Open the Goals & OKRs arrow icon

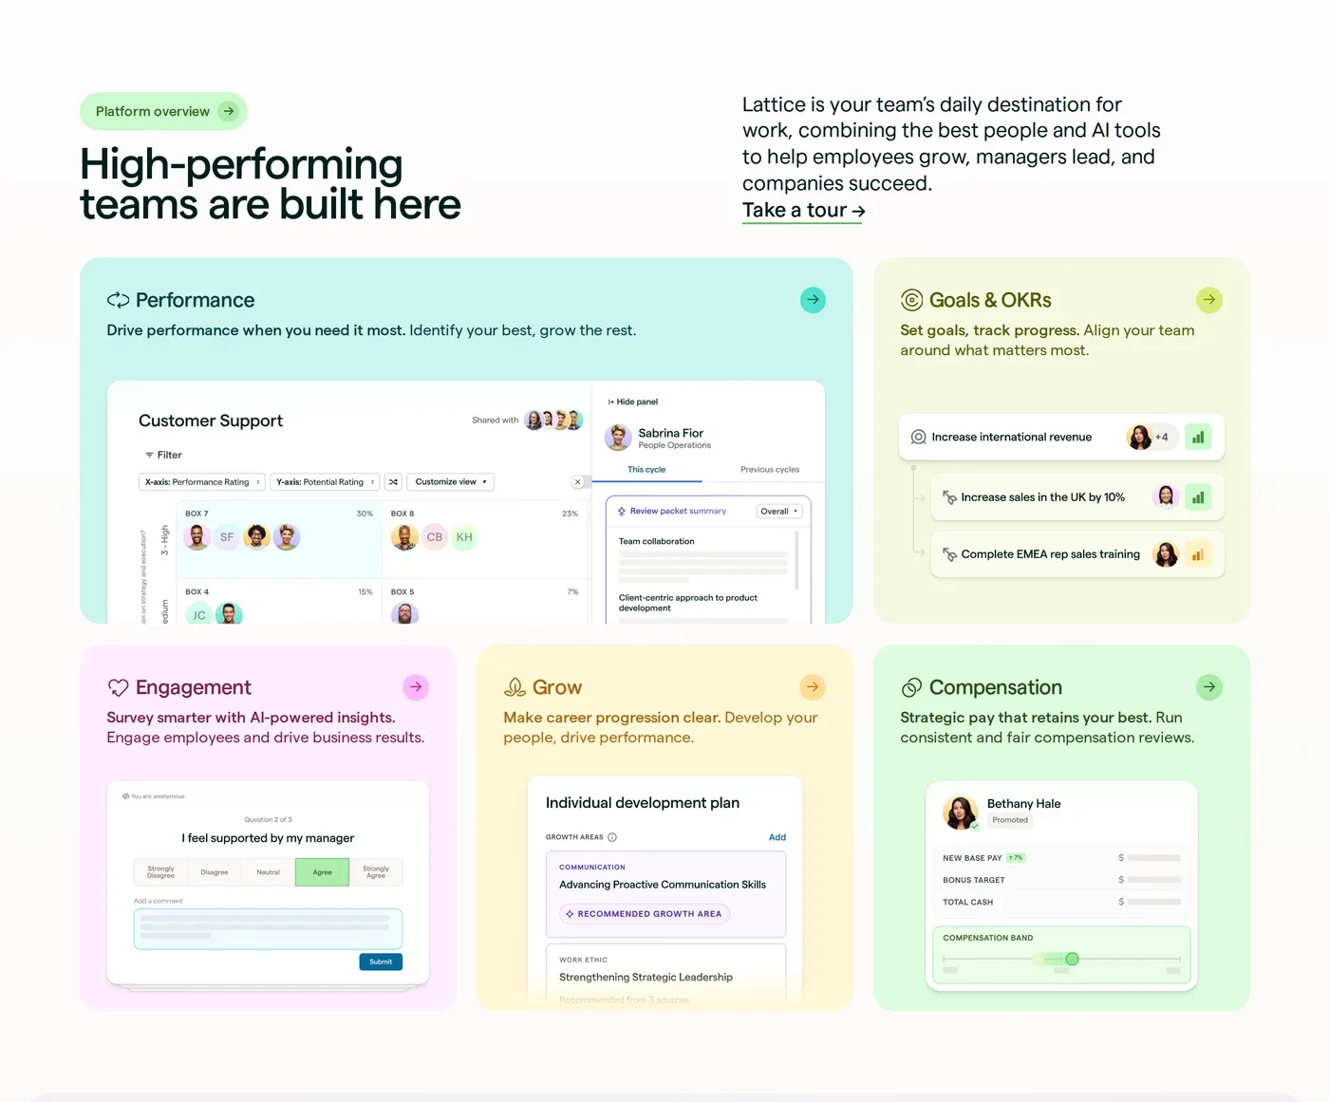click(x=1208, y=300)
